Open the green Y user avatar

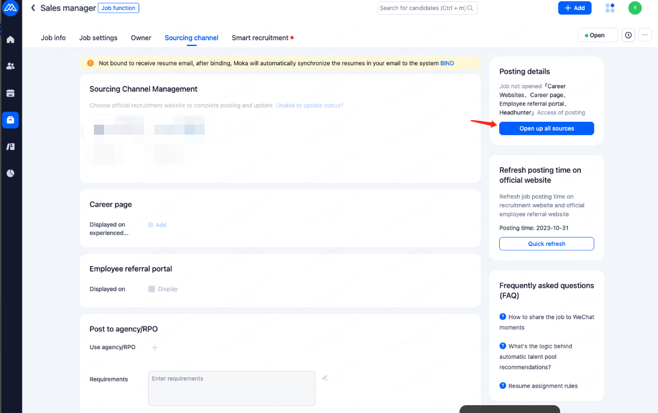click(x=635, y=8)
